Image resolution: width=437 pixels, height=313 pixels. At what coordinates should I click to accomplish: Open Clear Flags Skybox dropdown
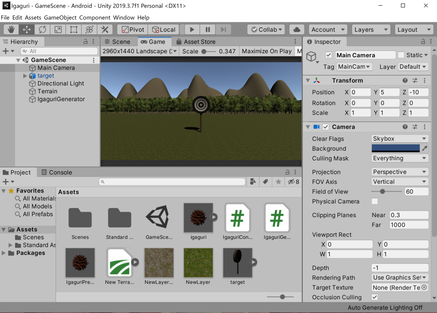400,139
